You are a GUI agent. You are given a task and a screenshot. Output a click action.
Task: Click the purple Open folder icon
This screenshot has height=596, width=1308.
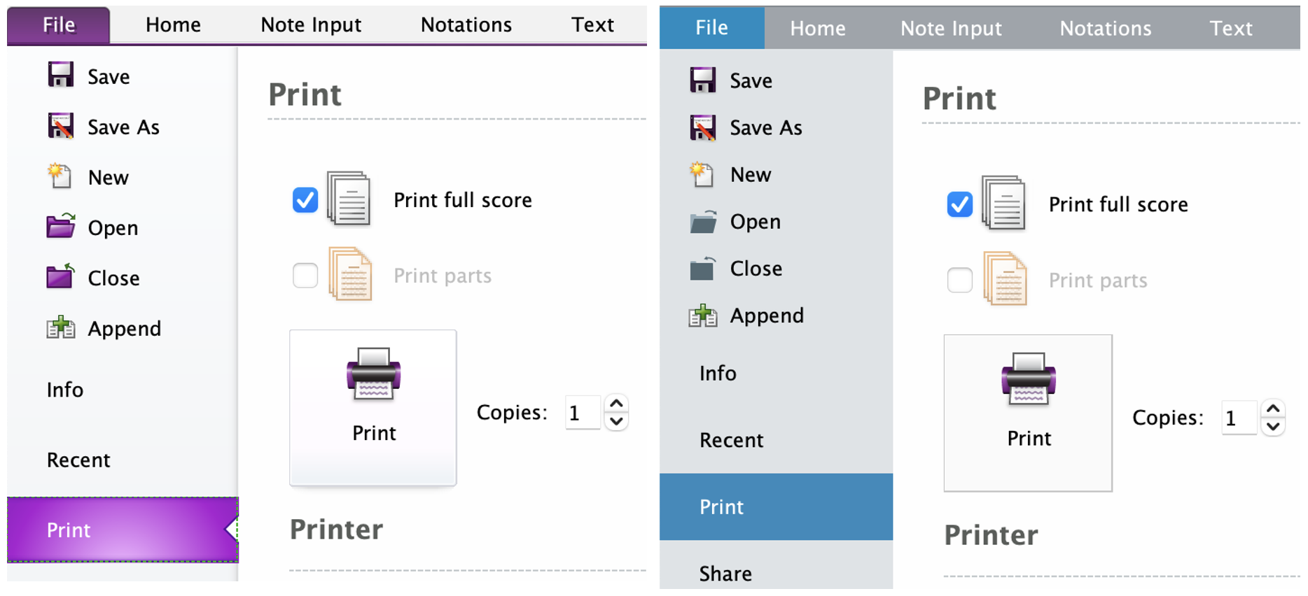61,226
